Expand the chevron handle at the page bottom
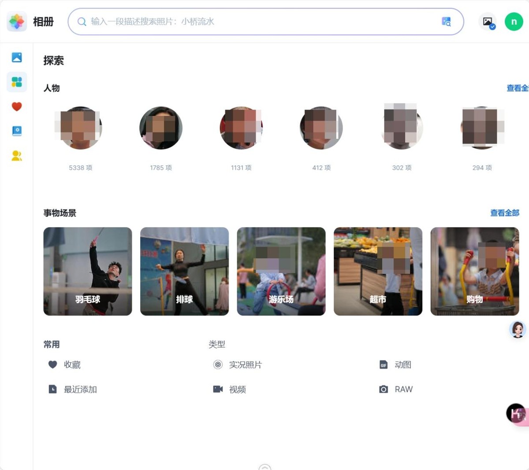Viewport: 529px width, 470px height. [x=264, y=467]
